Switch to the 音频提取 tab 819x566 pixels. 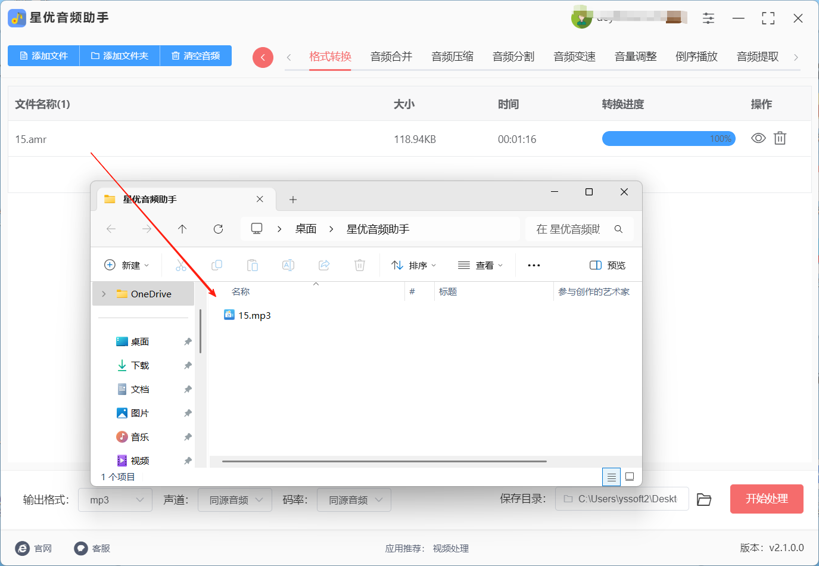[758, 57]
